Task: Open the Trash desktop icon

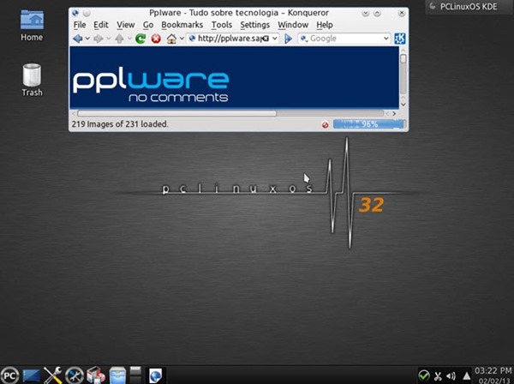Action: [32, 81]
